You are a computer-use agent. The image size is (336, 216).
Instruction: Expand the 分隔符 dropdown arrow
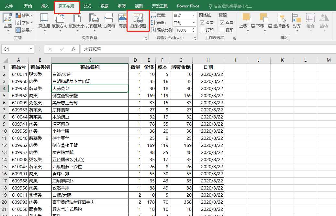pyautogui.click(x=110, y=31)
